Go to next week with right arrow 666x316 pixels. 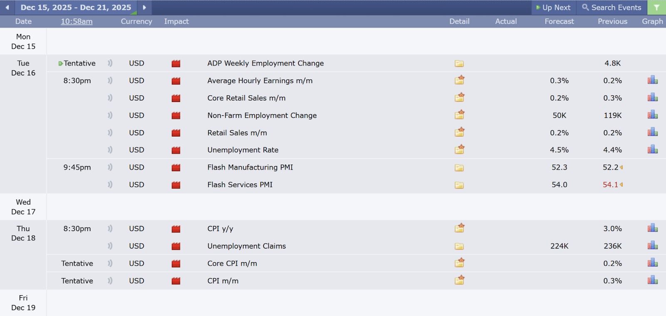pos(144,7)
